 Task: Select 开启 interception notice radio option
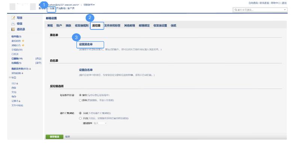point(80,118)
